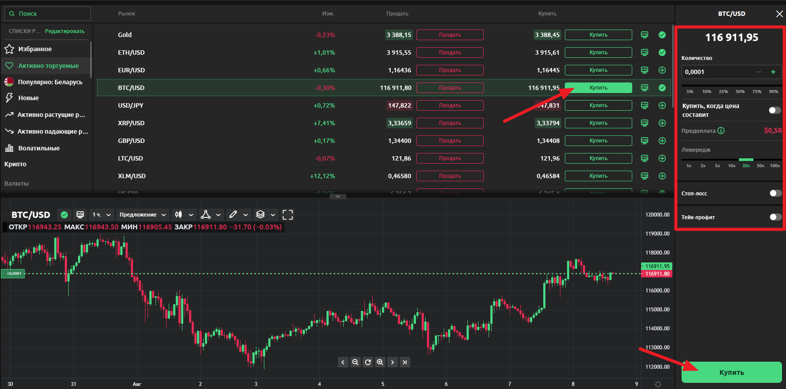The height and width of the screenshot is (389, 786).
Task: Select the Активно торгуемые list
Action: pos(46,66)
